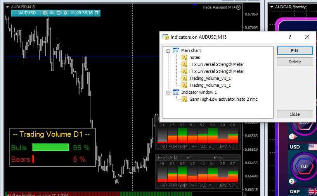Click the 5 % Bears value

(x=79, y=159)
